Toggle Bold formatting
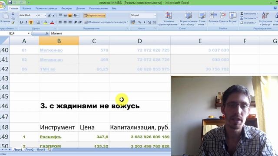This screenshot has height=156, width=278. 21,22
